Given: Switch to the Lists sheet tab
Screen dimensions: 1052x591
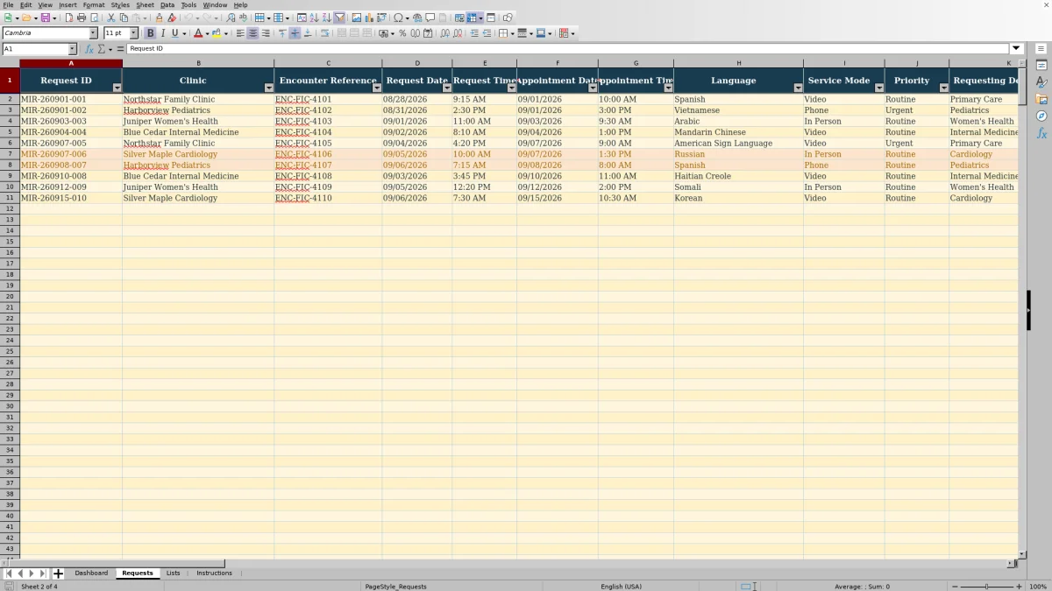Looking at the screenshot, I should pyautogui.click(x=173, y=573).
